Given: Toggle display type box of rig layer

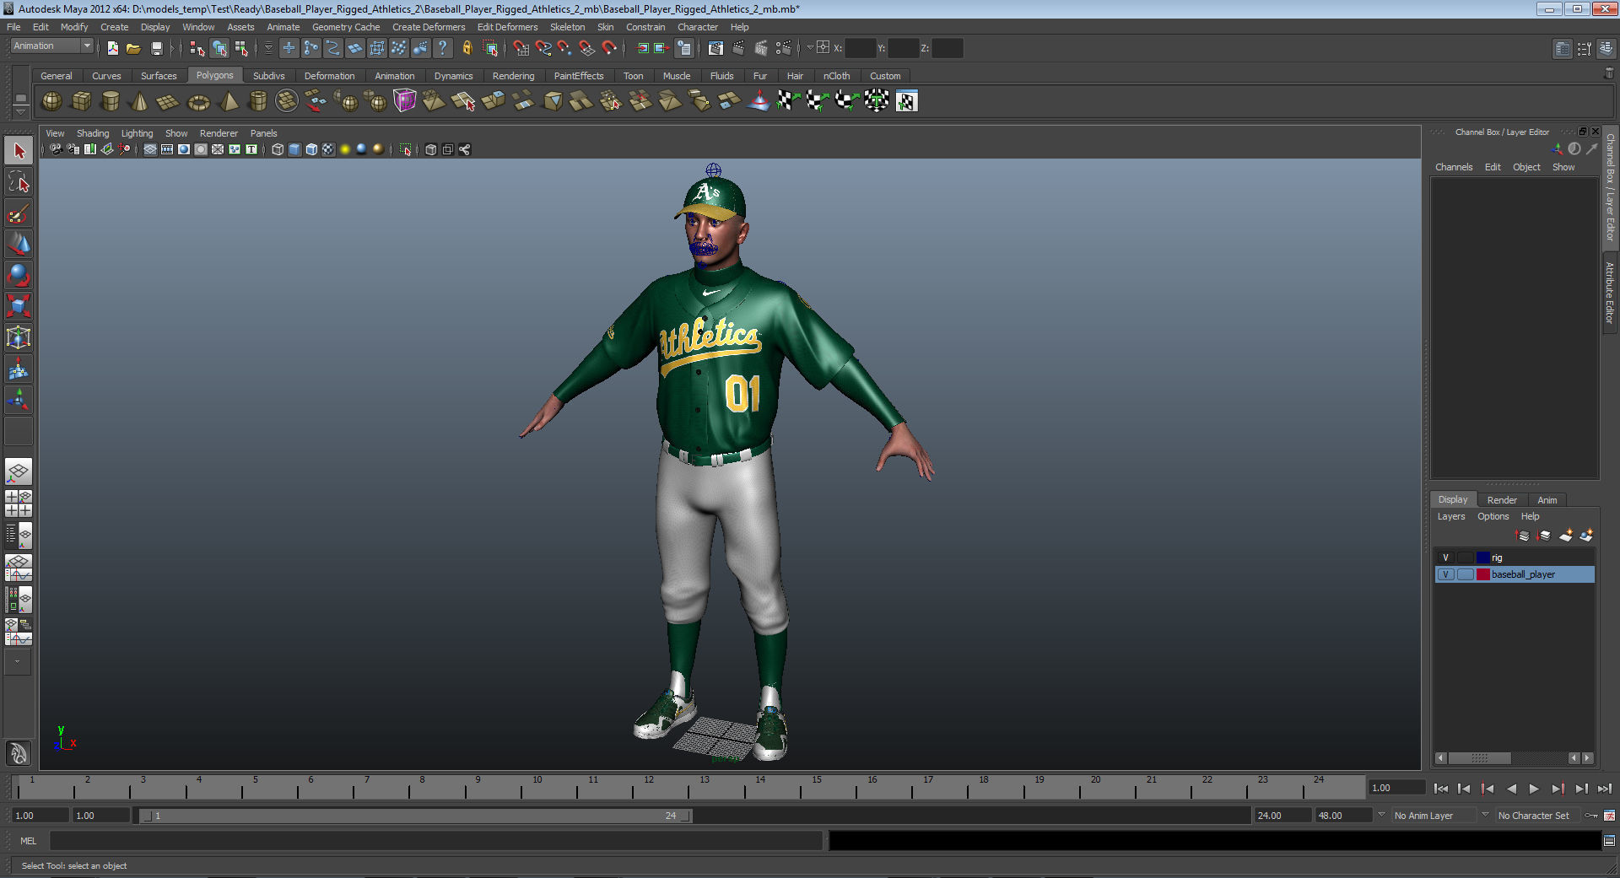Looking at the screenshot, I should pos(1465,558).
